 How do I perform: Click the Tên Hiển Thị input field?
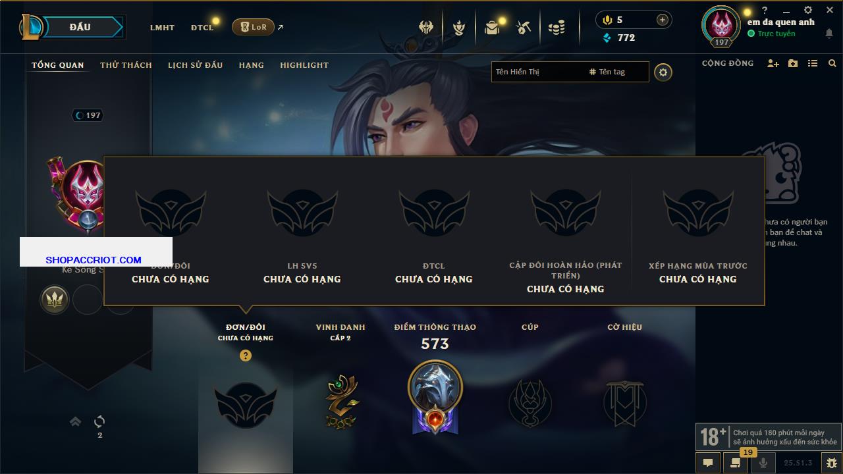(539, 72)
